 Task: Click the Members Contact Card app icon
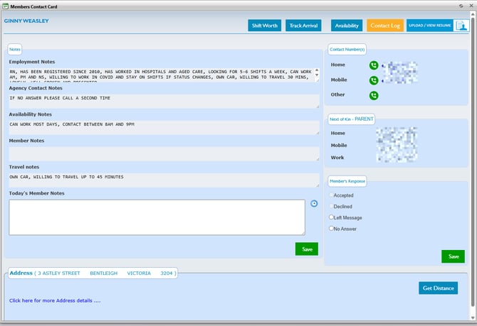tap(4, 4)
